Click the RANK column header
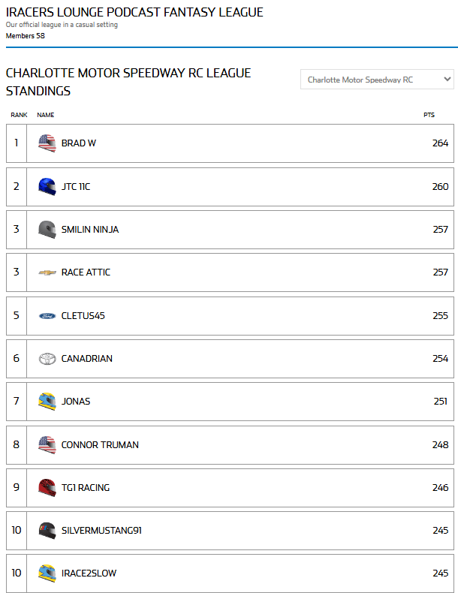 19,115
